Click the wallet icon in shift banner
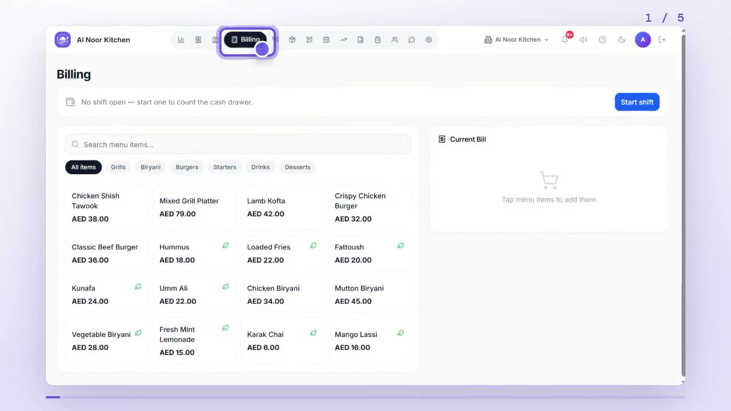This screenshot has width=731, height=411. pos(71,102)
